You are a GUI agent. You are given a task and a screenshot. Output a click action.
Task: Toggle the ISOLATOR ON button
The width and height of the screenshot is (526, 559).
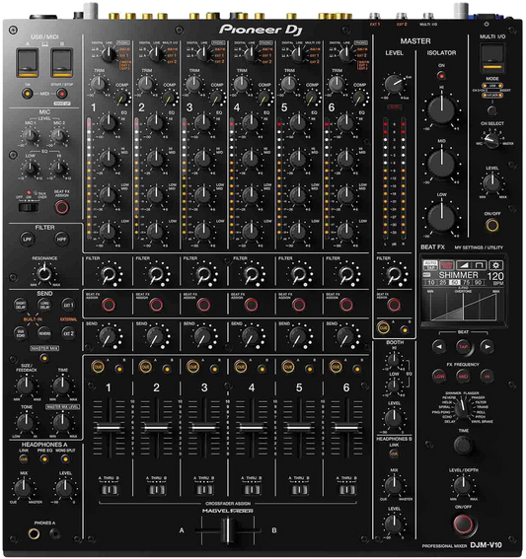click(441, 76)
